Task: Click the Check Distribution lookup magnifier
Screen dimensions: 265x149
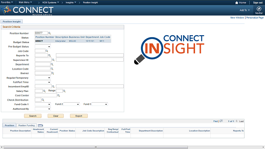Action: coord(43,100)
